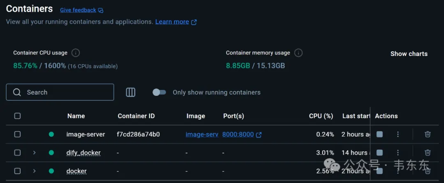Click the Show charts button

pos(409,54)
